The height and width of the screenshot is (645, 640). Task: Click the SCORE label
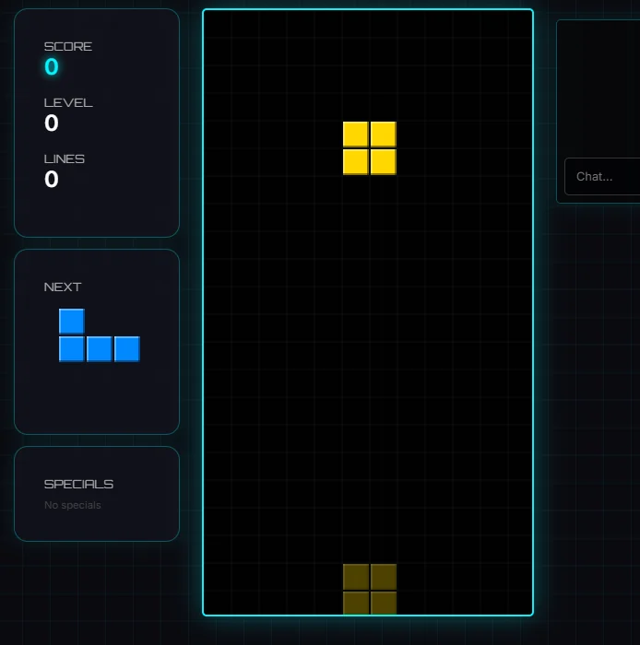[68, 46]
